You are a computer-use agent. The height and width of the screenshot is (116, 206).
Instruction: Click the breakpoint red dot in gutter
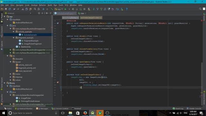click(58, 82)
